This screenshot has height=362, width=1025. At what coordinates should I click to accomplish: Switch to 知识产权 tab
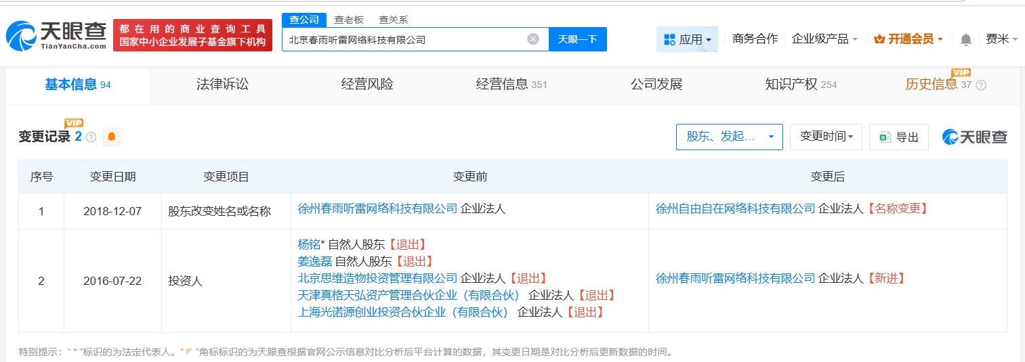coord(801,85)
